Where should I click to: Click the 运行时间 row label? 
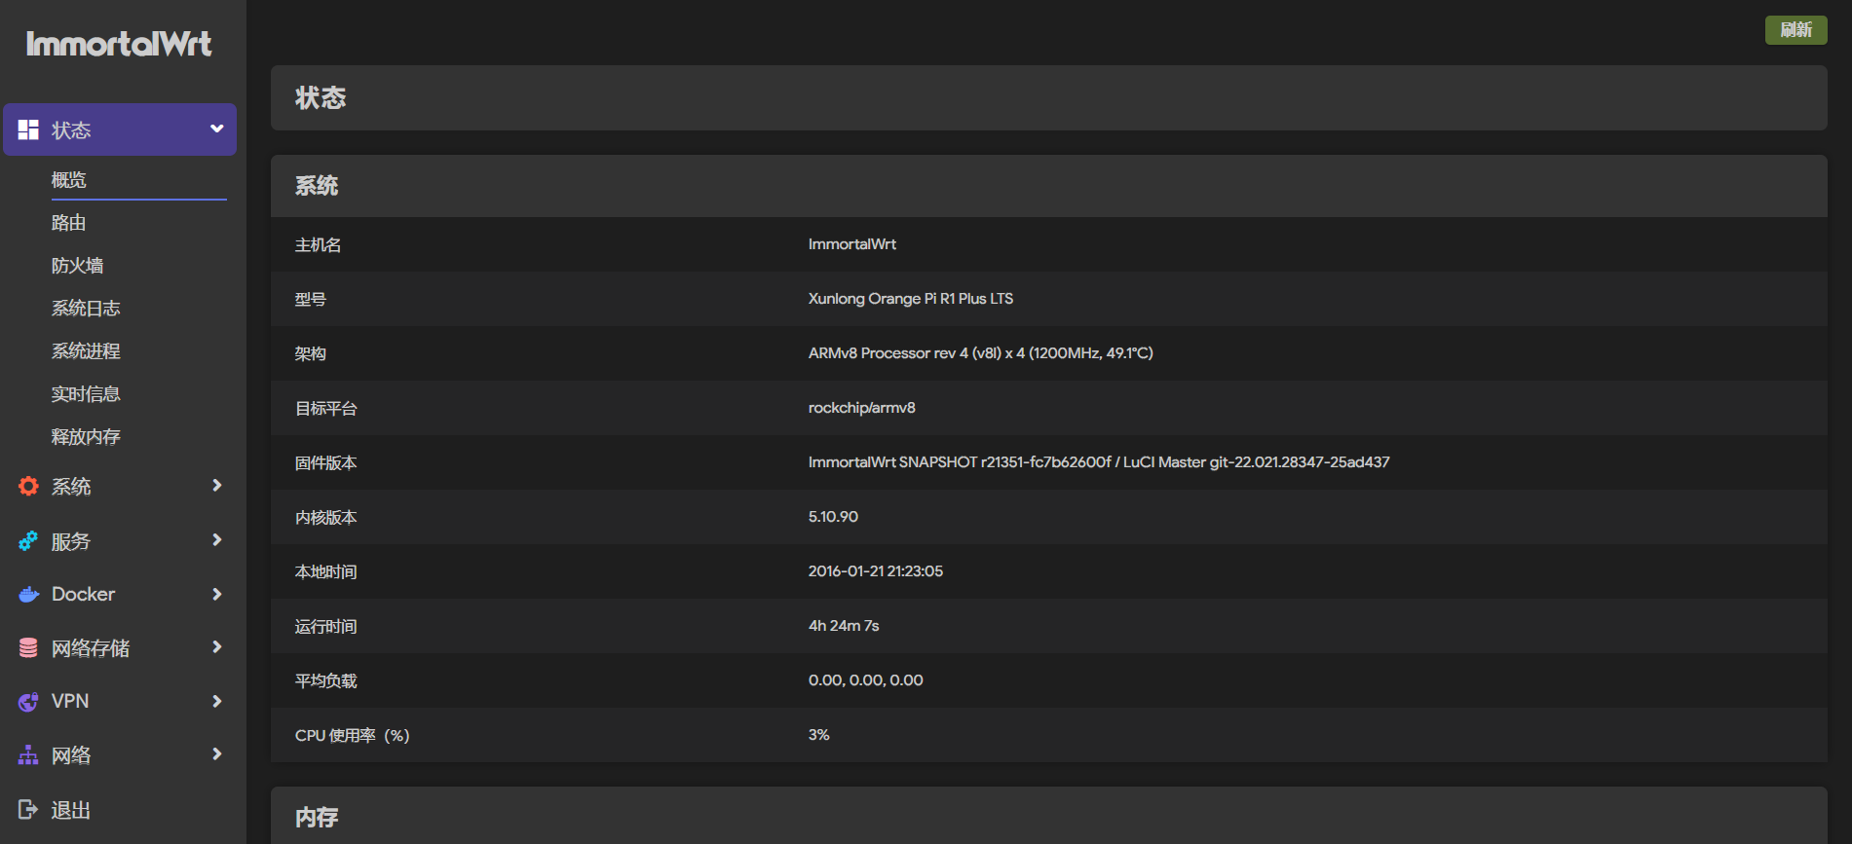pyautogui.click(x=326, y=627)
